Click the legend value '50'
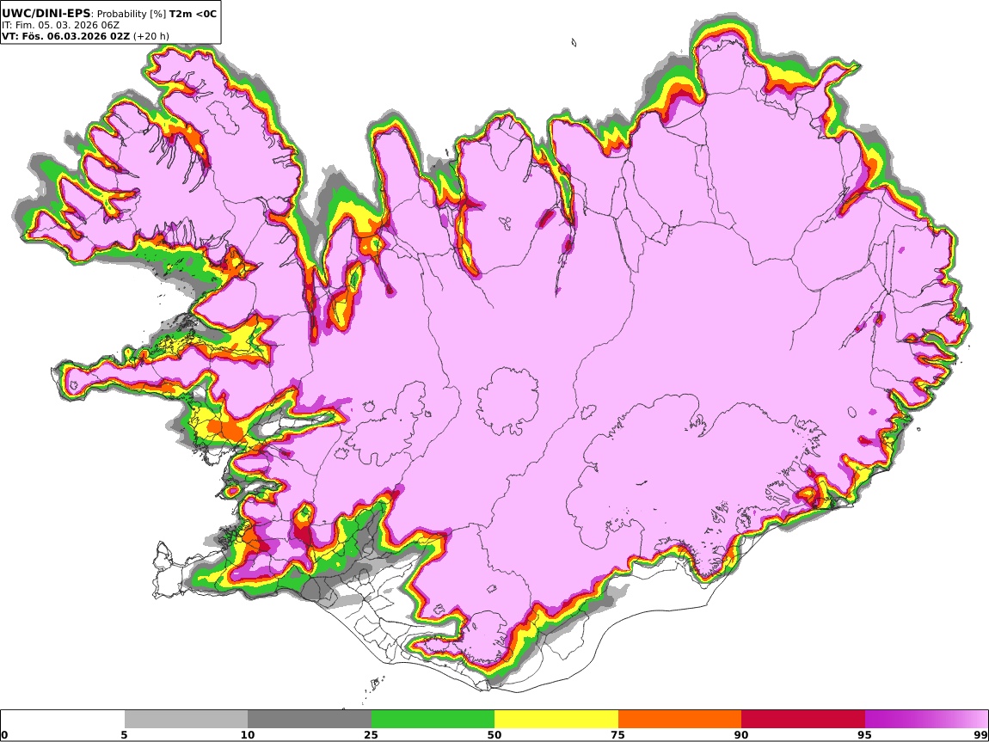Image resolution: width=989 pixels, height=742 pixels. [x=494, y=734]
